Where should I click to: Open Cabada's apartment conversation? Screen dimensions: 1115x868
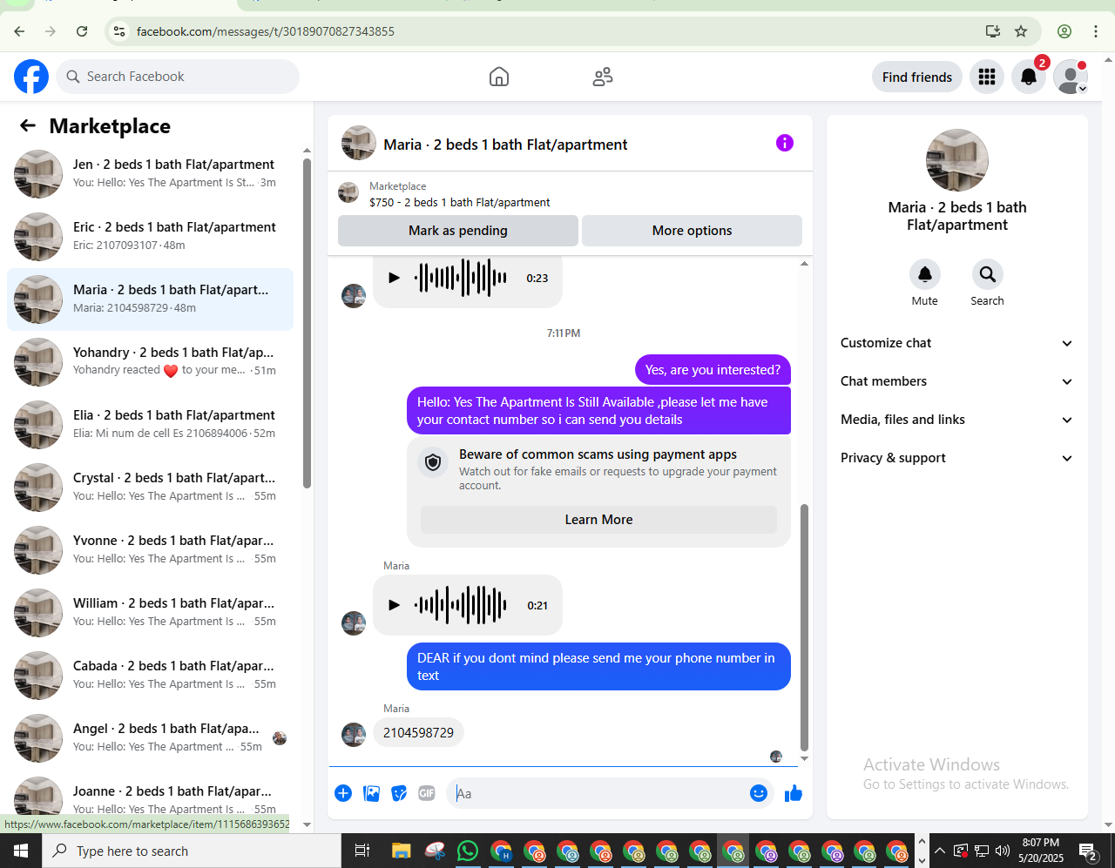150,675
